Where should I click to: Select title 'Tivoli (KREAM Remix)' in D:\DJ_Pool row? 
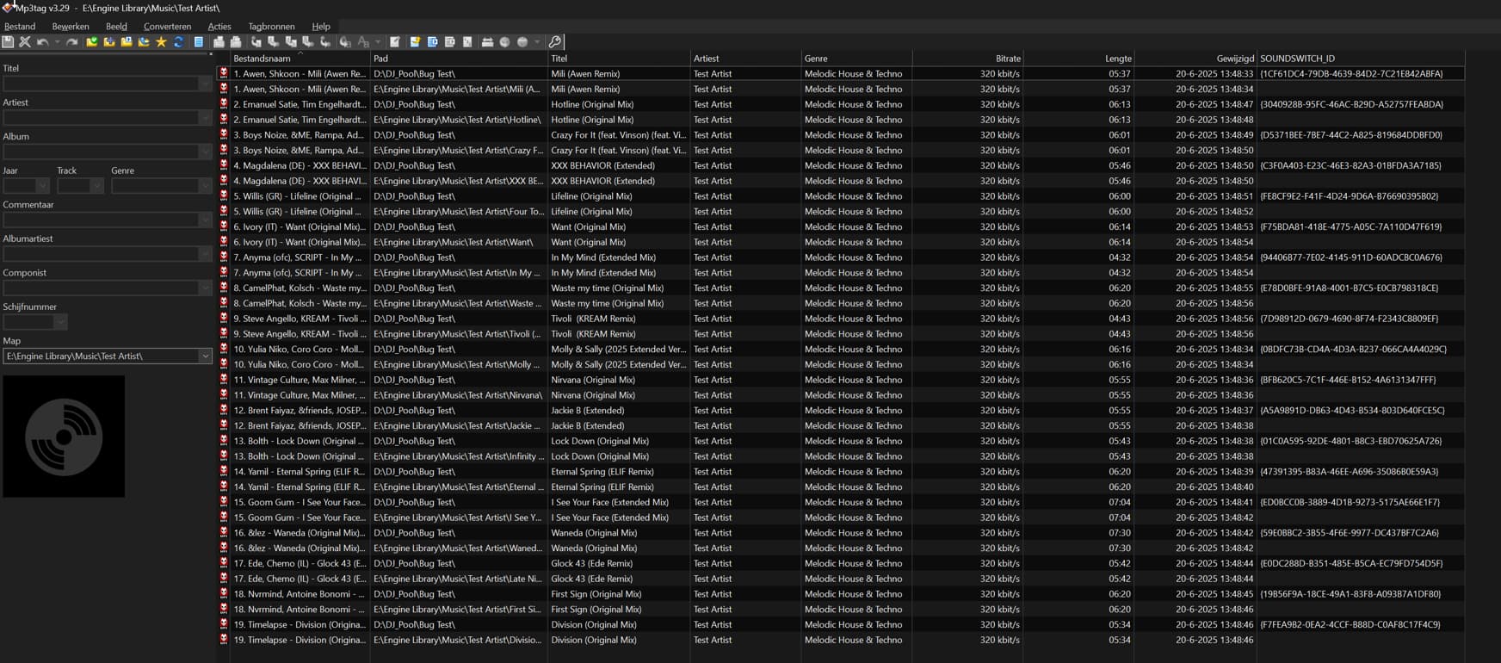pos(593,319)
